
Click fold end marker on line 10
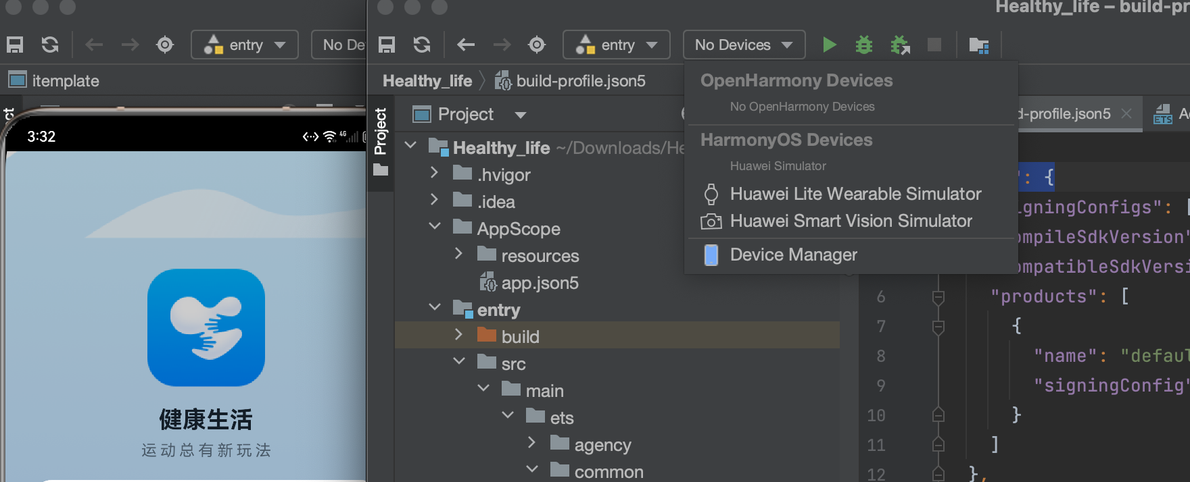[938, 414]
